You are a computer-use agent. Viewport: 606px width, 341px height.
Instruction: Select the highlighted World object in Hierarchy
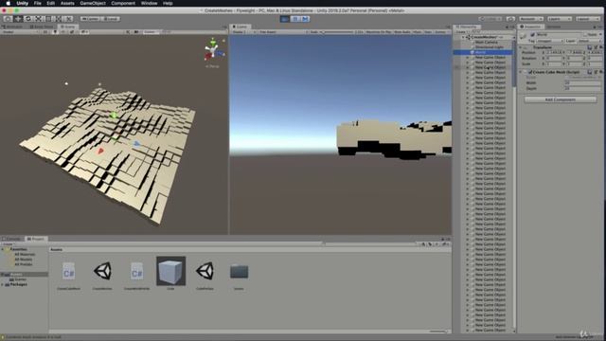(483, 52)
